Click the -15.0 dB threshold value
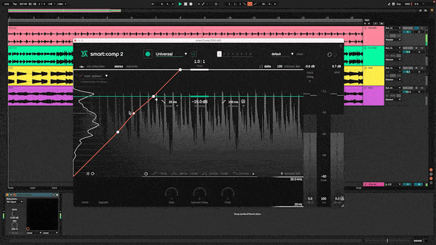Image resolution: width=436 pixels, height=245 pixels. (199, 102)
